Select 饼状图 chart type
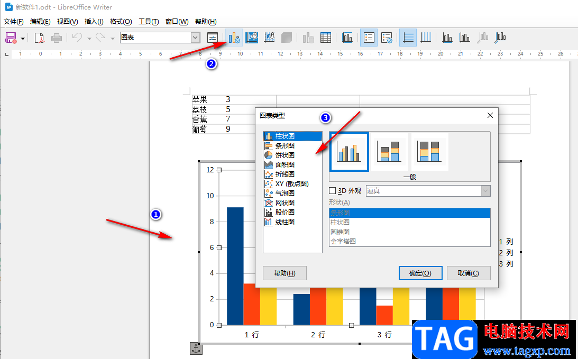 point(292,155)
